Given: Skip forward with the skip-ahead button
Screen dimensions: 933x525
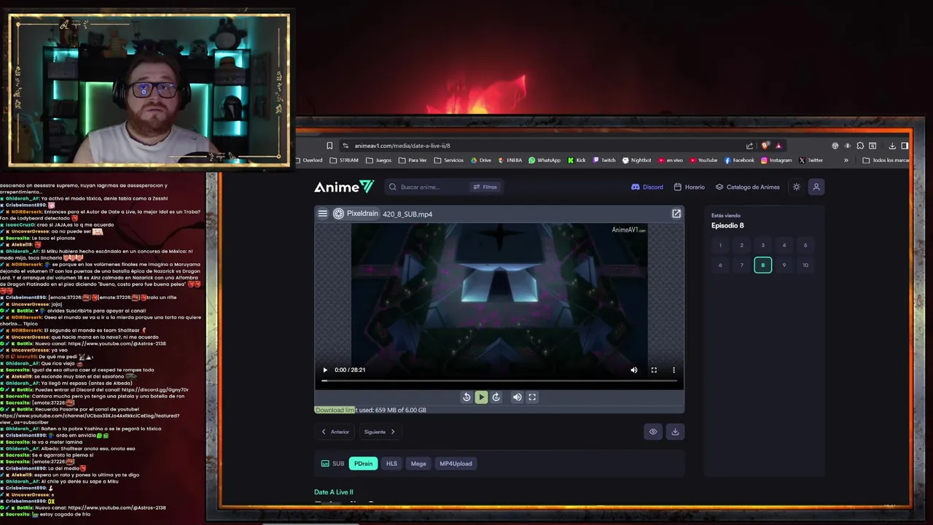Looking at the screenshot, I should [496, 397].
